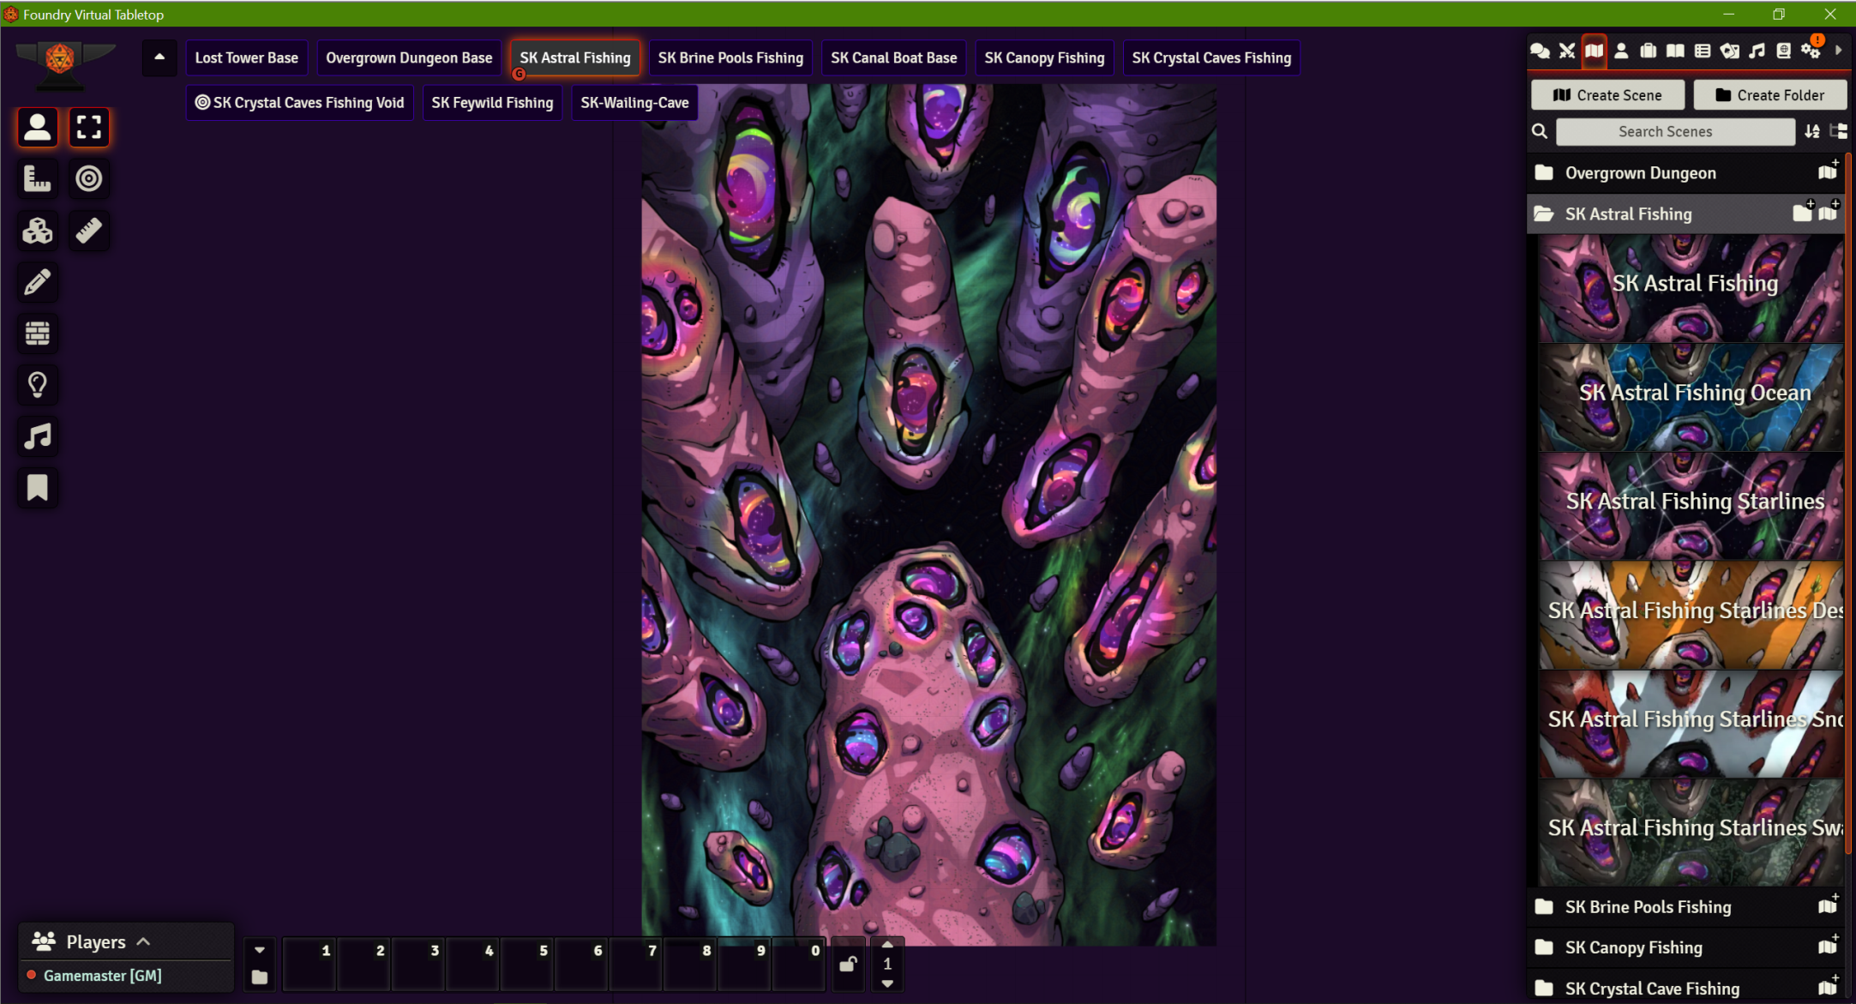Viewport: 1856px width, 1004px height.
Task: Select the Target tokens bullseye tool
Action: tap(89, 179)
